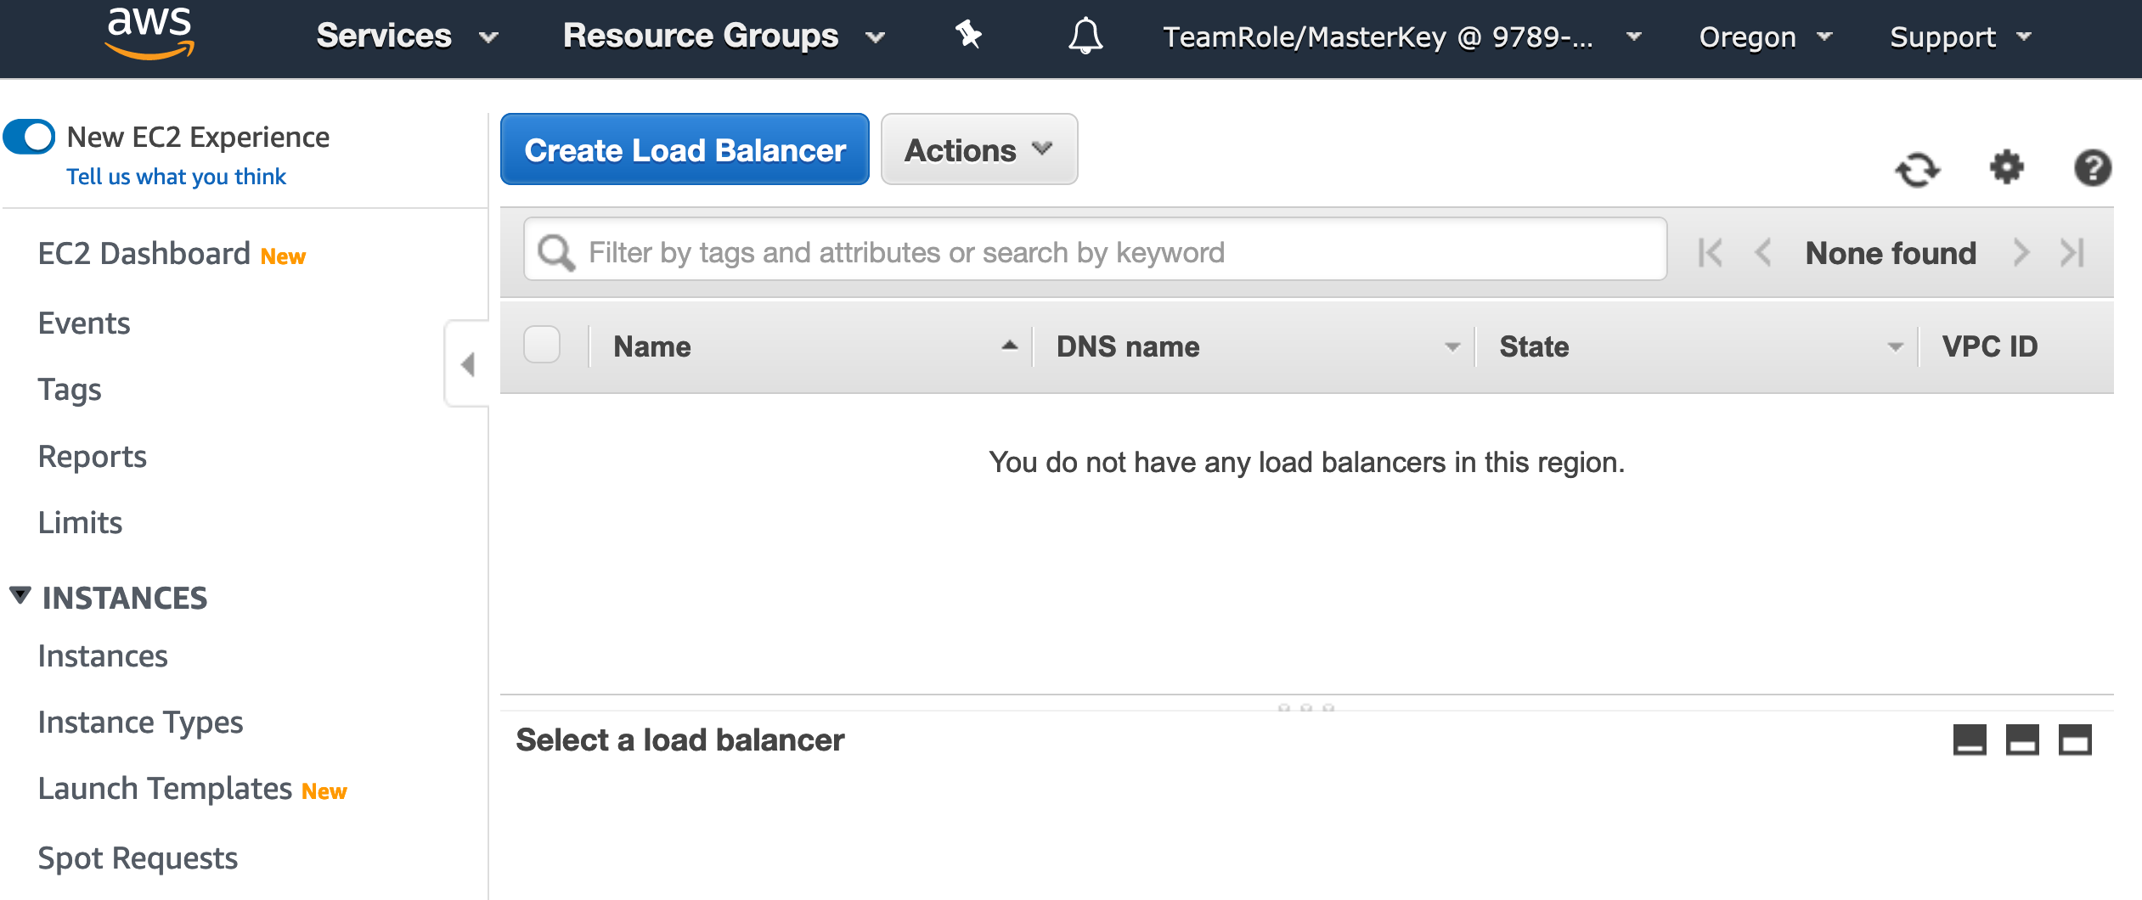Screen dimensions: 2142x900
Task: Go to last page of results
Action: (2072, 253)
